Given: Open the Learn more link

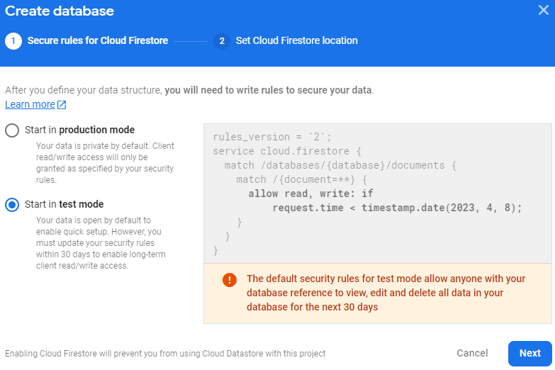Looking at the screenshot, I should [x=30, y=104].
